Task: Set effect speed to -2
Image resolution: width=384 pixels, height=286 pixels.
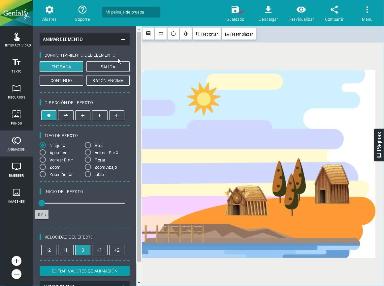Action: click(49, 250)
